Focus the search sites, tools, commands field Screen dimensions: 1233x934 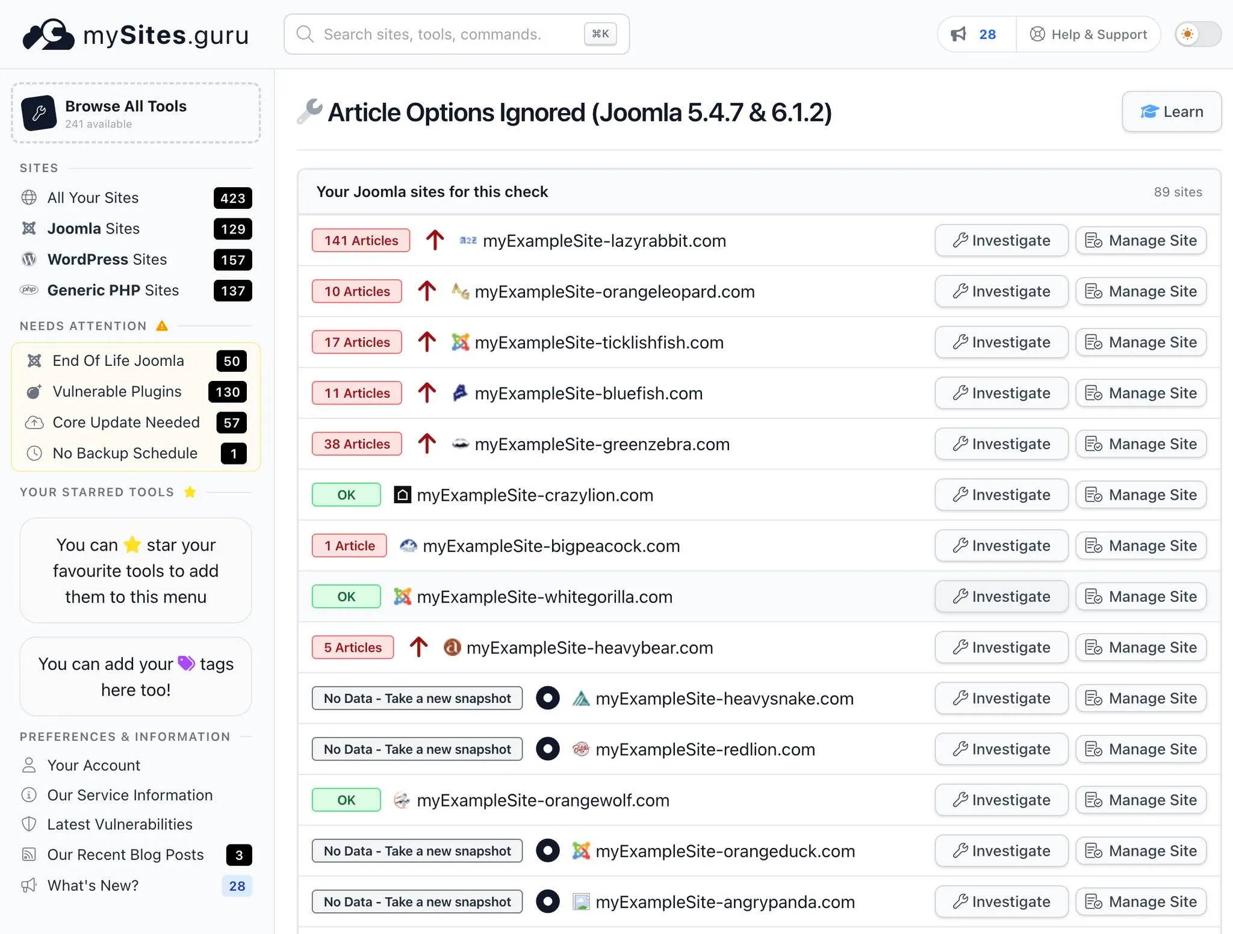click(x=456, y=34)
